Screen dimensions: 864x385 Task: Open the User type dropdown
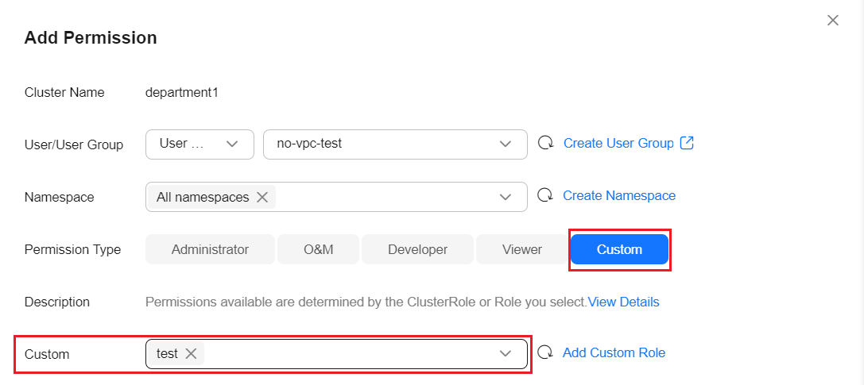pyautogui.click(x=200, y=144)
